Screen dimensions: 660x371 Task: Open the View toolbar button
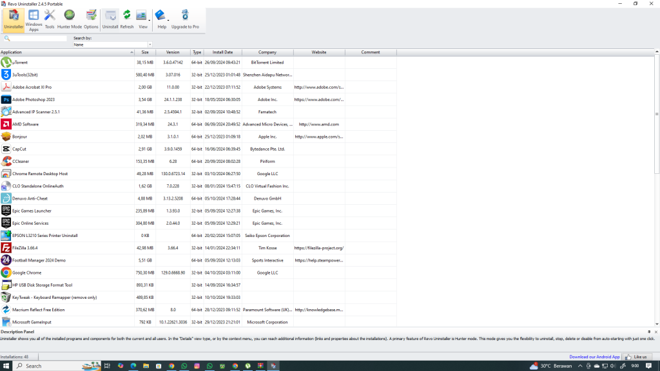click(142, 20)
